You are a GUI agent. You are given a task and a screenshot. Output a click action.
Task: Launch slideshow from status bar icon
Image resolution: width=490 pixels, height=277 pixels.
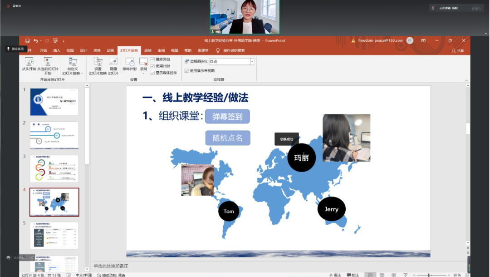[406, 275]
